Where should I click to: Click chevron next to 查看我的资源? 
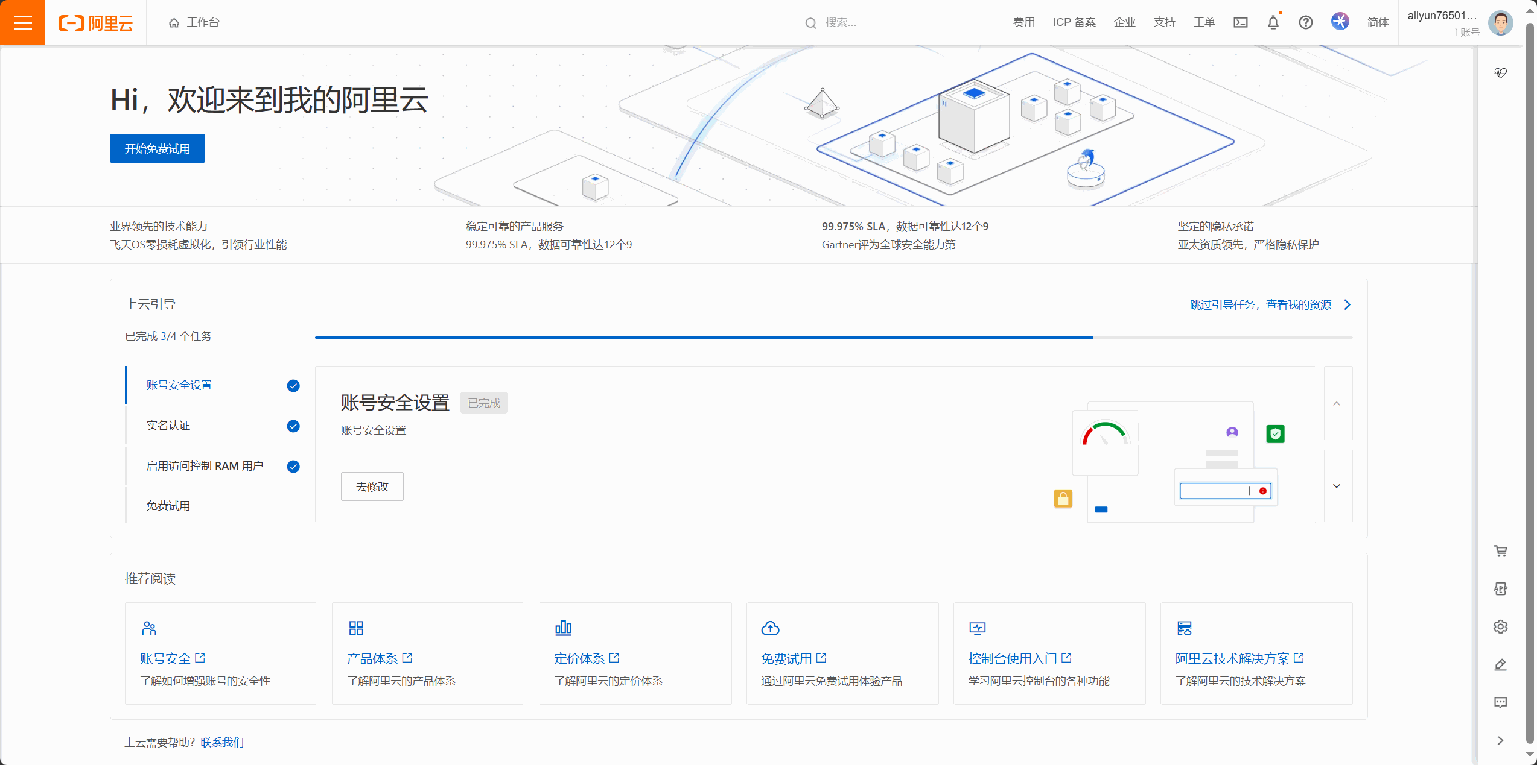coord(1348,305)
